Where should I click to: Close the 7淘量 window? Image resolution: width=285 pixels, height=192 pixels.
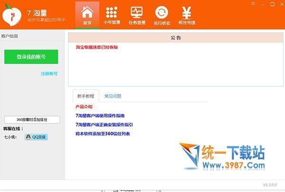point(282,4)
